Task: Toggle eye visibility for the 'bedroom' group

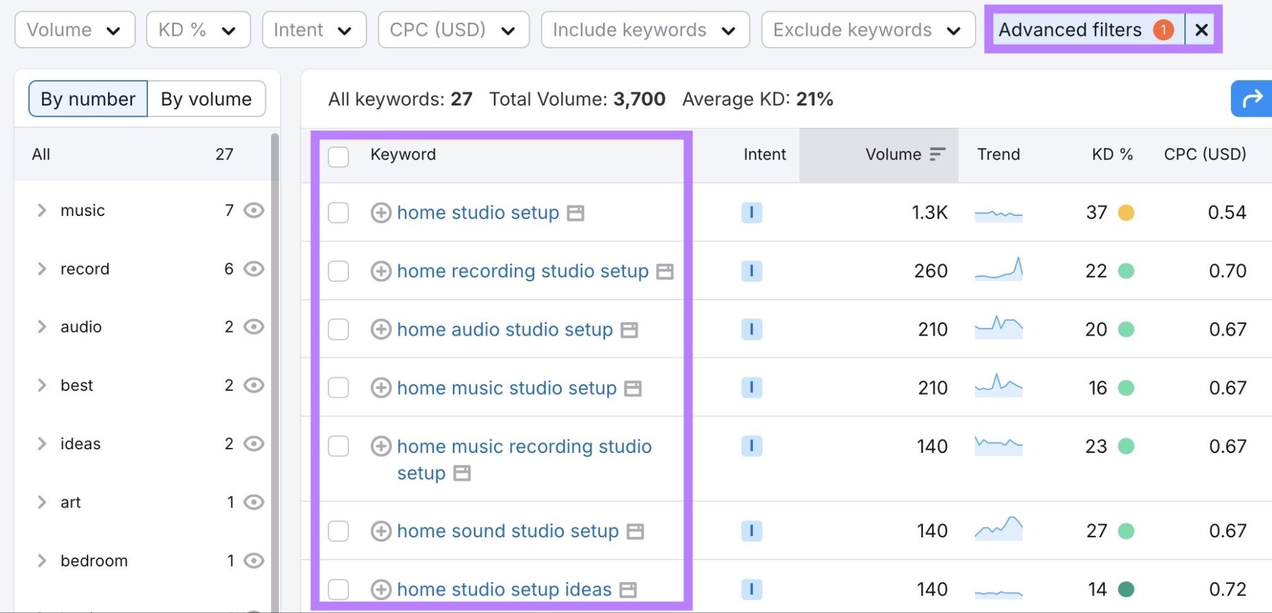Action: tap(253, 561)
